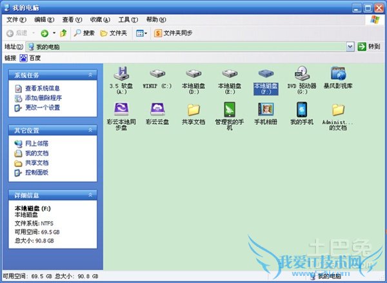Select the WINXP (C:) drive icon
This screenshot has width=387, height=283.
coord(157,79)
